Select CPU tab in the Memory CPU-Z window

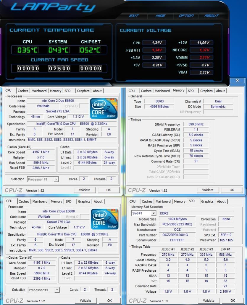click(132, 91)
